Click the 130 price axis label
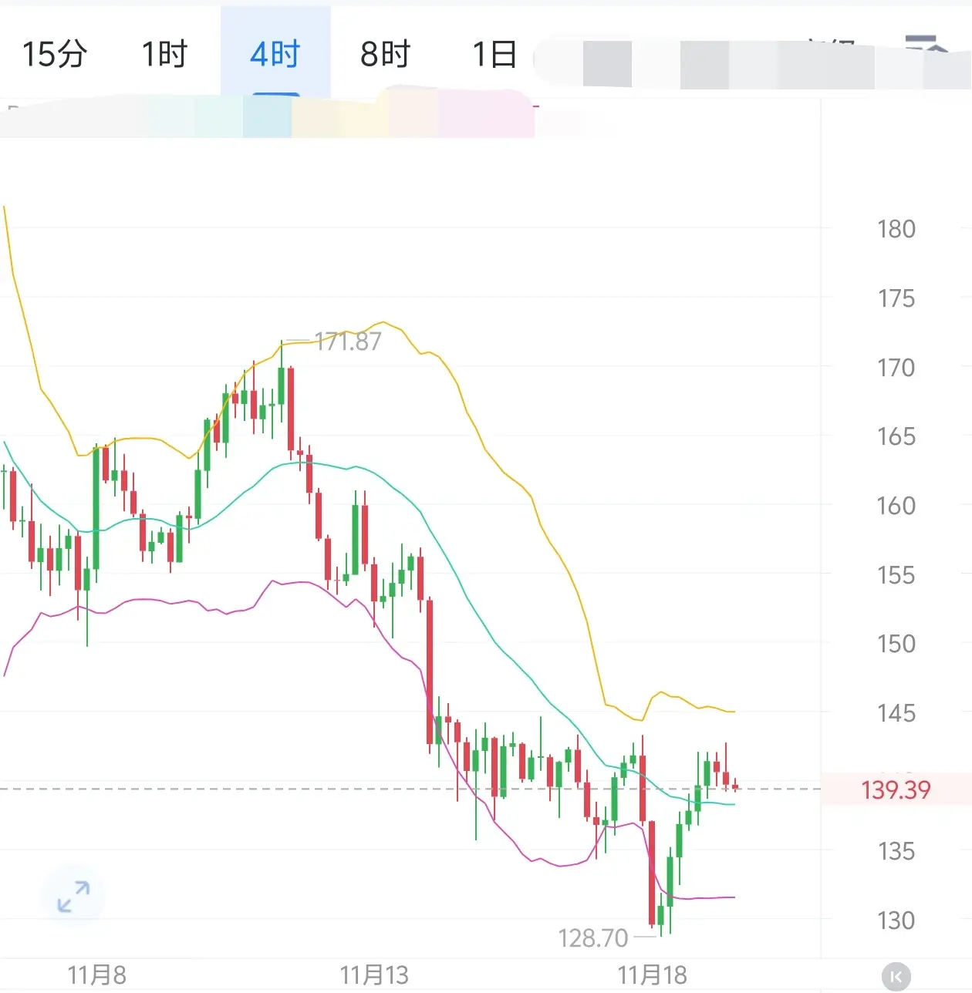The image size is (972, 993). pyautogui.click(x=896, y=921)
